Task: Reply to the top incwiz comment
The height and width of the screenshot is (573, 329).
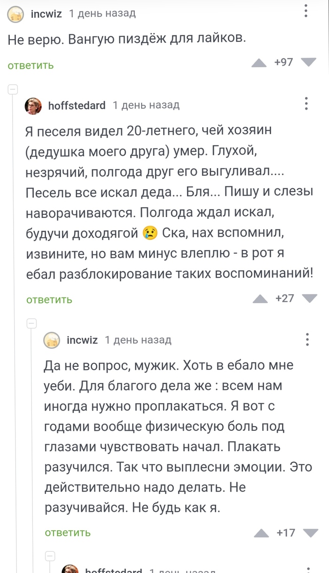Action: click(31, 65)
